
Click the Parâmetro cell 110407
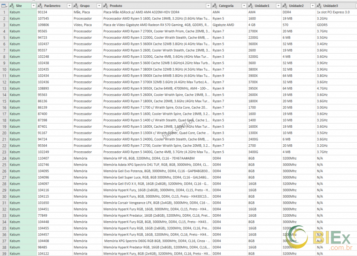55,158
